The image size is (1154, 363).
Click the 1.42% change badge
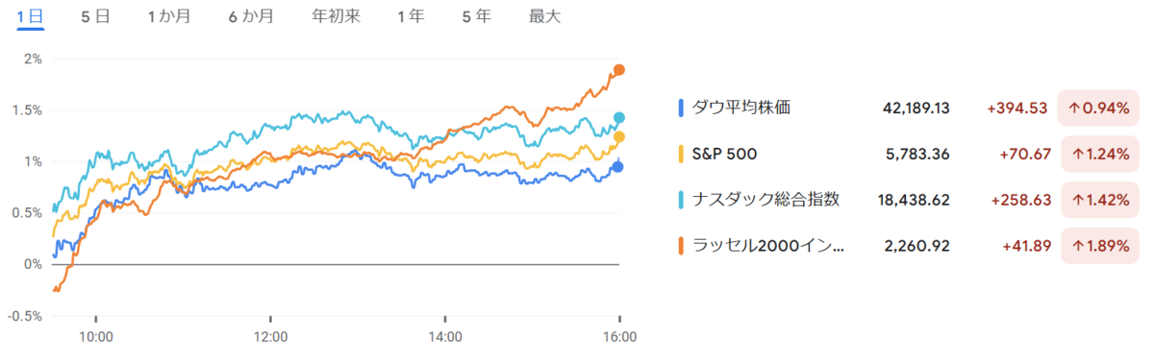pyautogui.click(x=1098, y=199)
